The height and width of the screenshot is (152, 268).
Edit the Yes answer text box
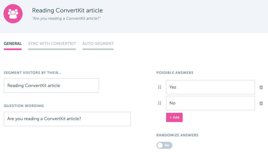(x=210, y=87)
